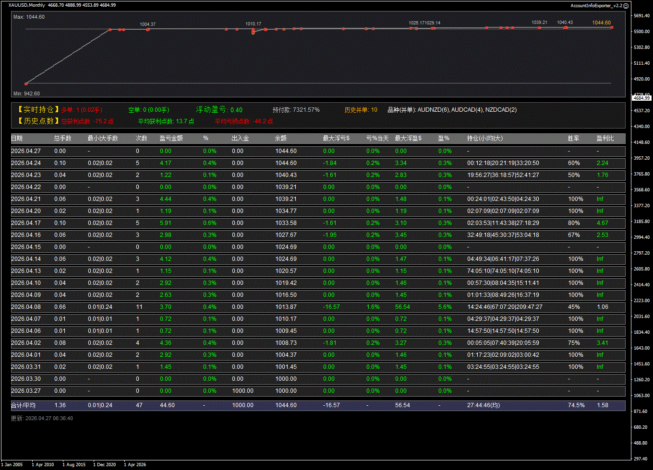
Task: Select the 2026.04.08 row date
Action: [x=26, y=307]
